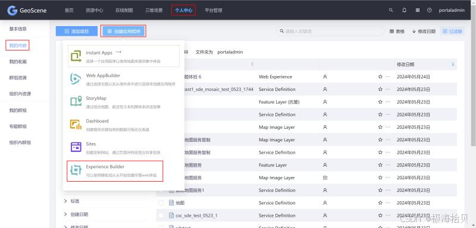Image resolution: width=476 pixels, height=228 pixels.
Task: Click the Web AppBuilder icon
Action: (76, 79)
